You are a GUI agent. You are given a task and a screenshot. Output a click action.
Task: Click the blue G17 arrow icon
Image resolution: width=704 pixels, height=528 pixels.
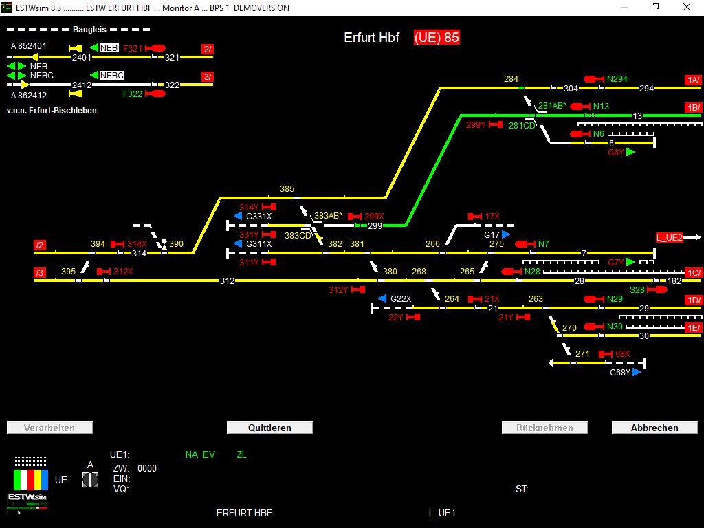click(504, 234)
